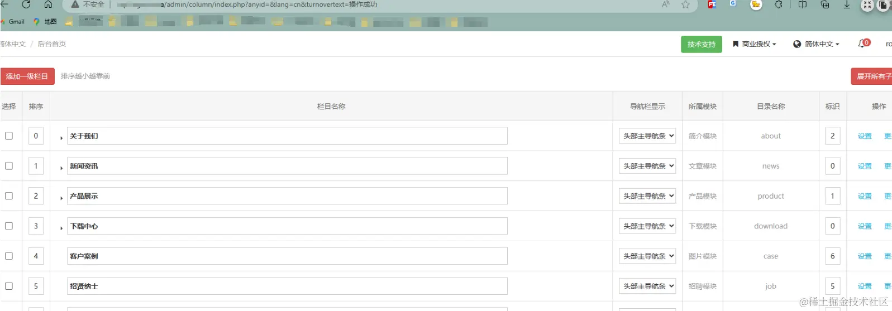This screenshot has height=311, width=892.
Task: Click the red 展开所有子 expand button
Action: (871, 76)
